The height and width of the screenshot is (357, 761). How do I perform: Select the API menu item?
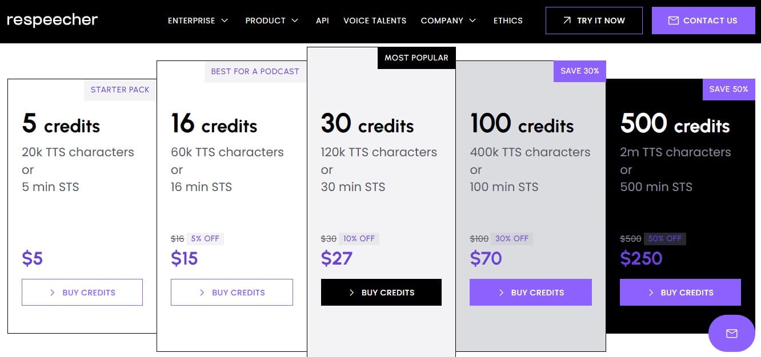322,20
